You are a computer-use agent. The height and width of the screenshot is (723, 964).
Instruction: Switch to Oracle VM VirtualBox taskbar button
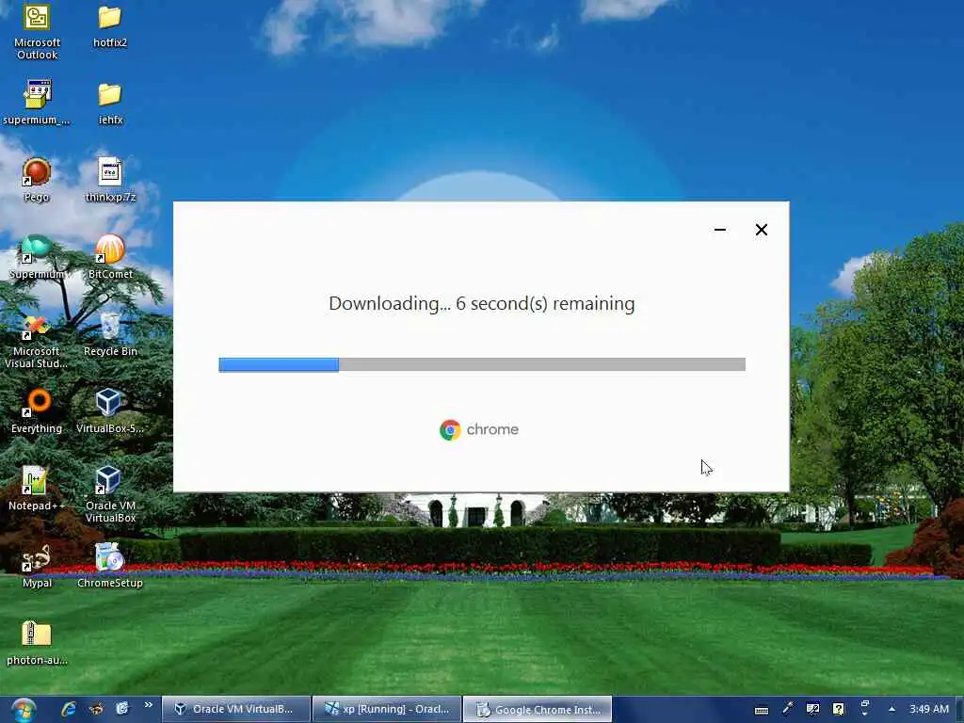(x=236, y=709)
